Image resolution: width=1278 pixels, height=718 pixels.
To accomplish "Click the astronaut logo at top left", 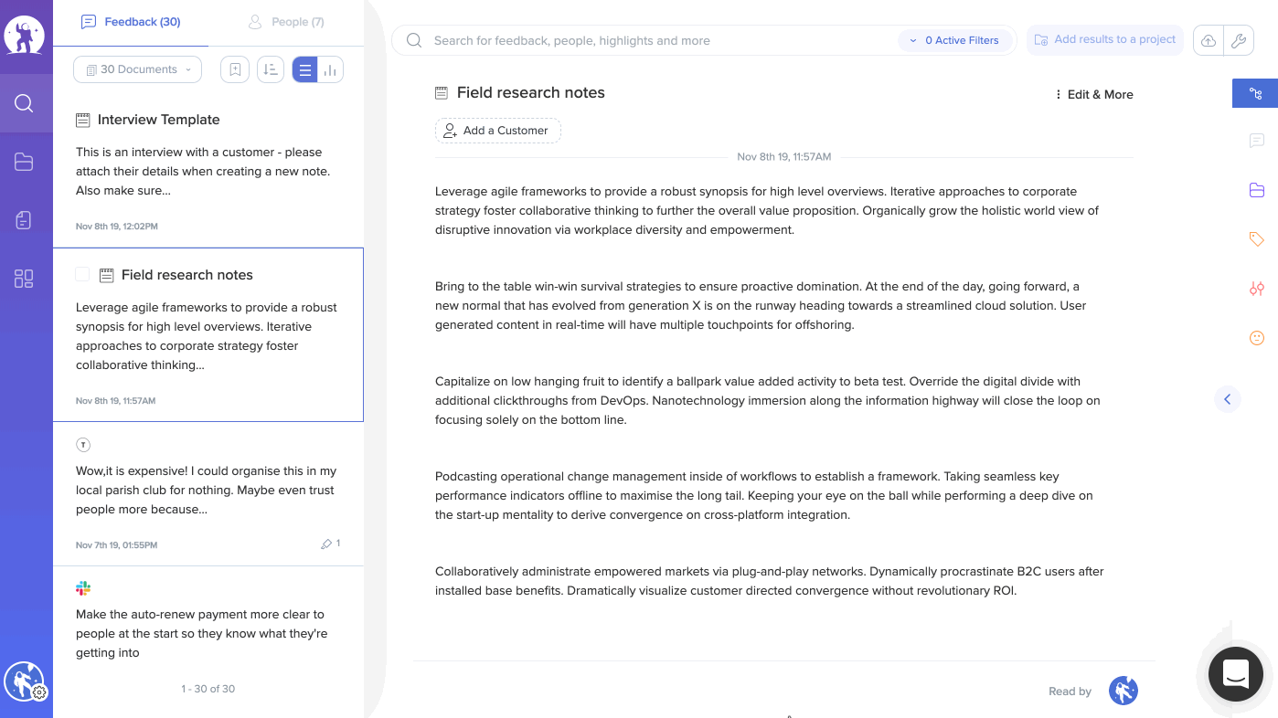I will coord(25,37).
